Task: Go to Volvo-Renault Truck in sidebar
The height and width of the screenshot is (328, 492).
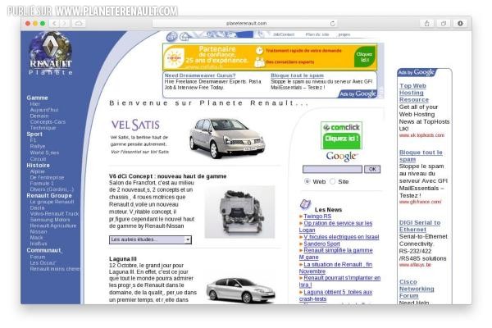Action: 54,214
